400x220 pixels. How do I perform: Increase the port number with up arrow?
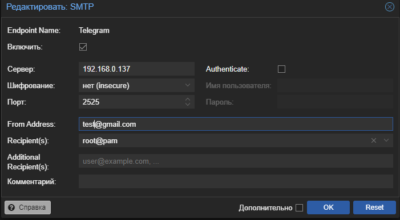click(x=188, y=99)
